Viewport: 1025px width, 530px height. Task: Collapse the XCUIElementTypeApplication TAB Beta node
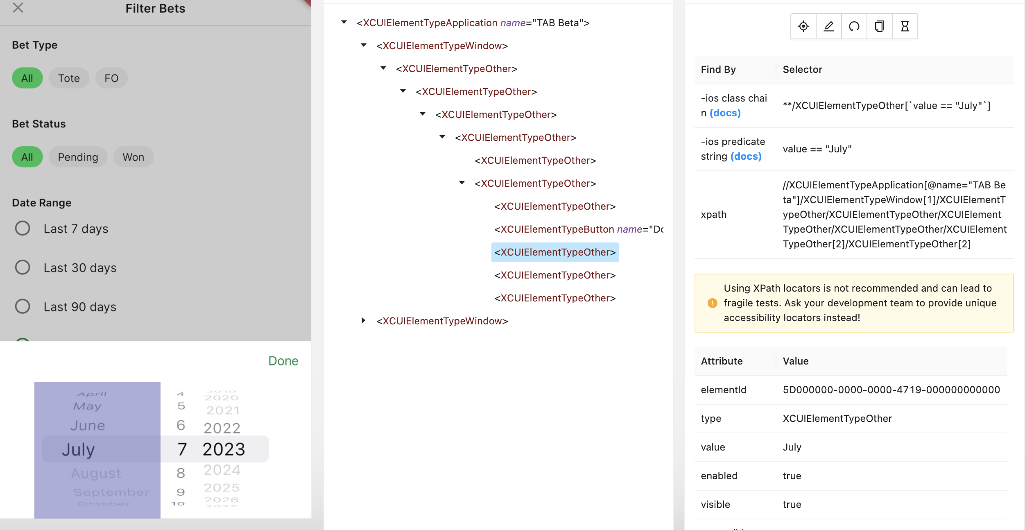coord(344,23)
